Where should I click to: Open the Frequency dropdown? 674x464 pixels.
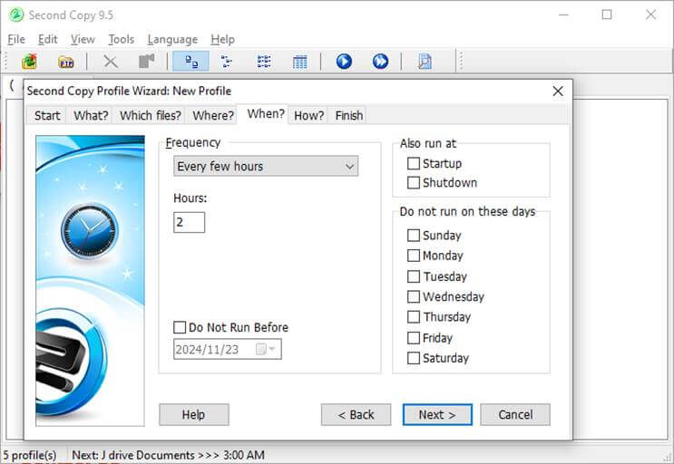click(x=266, y=166)
